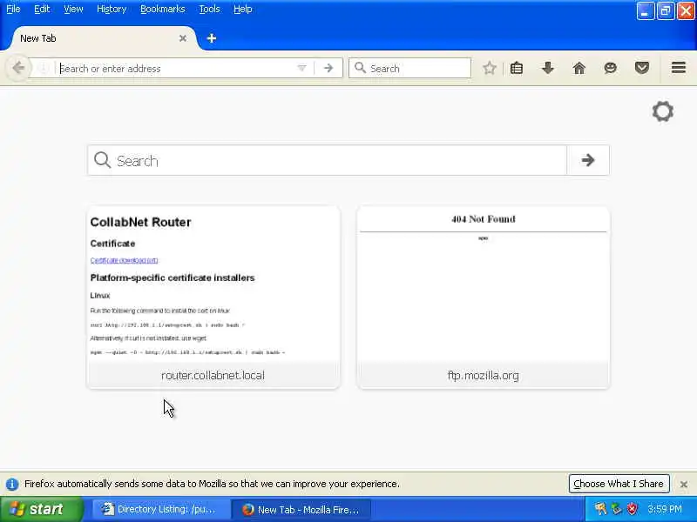Image resolution: width=697 pixels, height=522 pixels.
Task: Open the hamburger menu
Action: [x=679, y=68]
